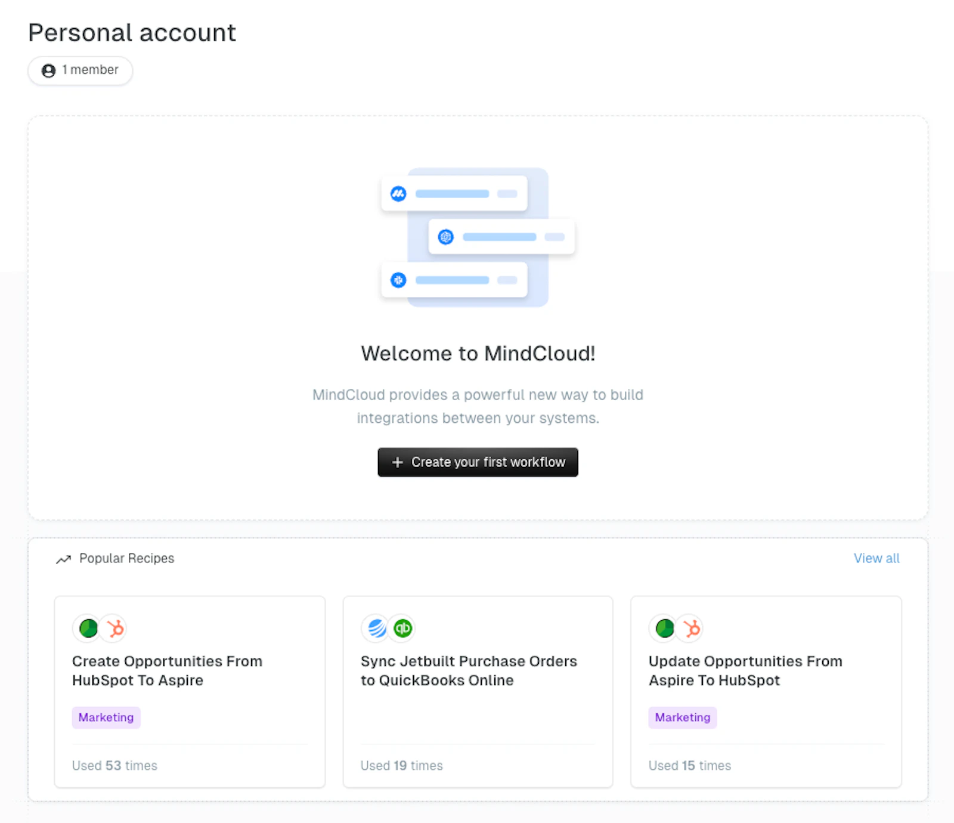Click the member avatar icon
This screenshot has height=823, width=954.
(48, 70)
